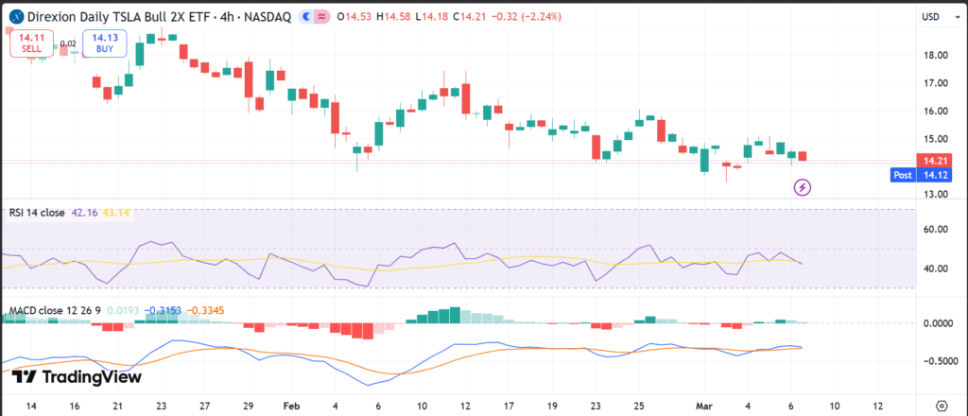
Task: Click the 18.00 level on price scale
Action: coord(934,55)
